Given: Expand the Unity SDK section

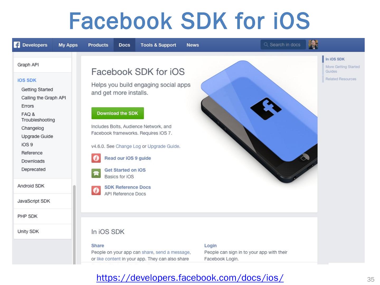Looking at the screenshot, I should (x=42, y=231).
